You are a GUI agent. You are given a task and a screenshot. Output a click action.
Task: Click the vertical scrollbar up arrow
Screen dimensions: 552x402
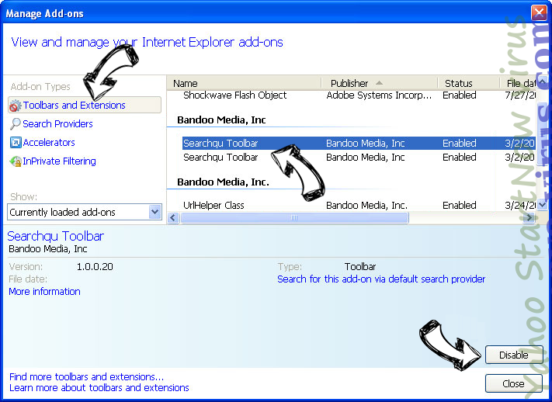point(542,83)
